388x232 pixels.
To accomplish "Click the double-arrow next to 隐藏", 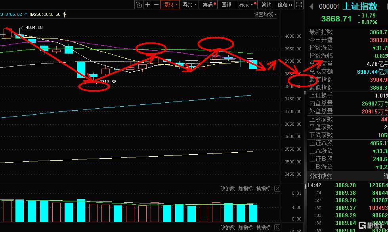I will click(x=291, y=5).
